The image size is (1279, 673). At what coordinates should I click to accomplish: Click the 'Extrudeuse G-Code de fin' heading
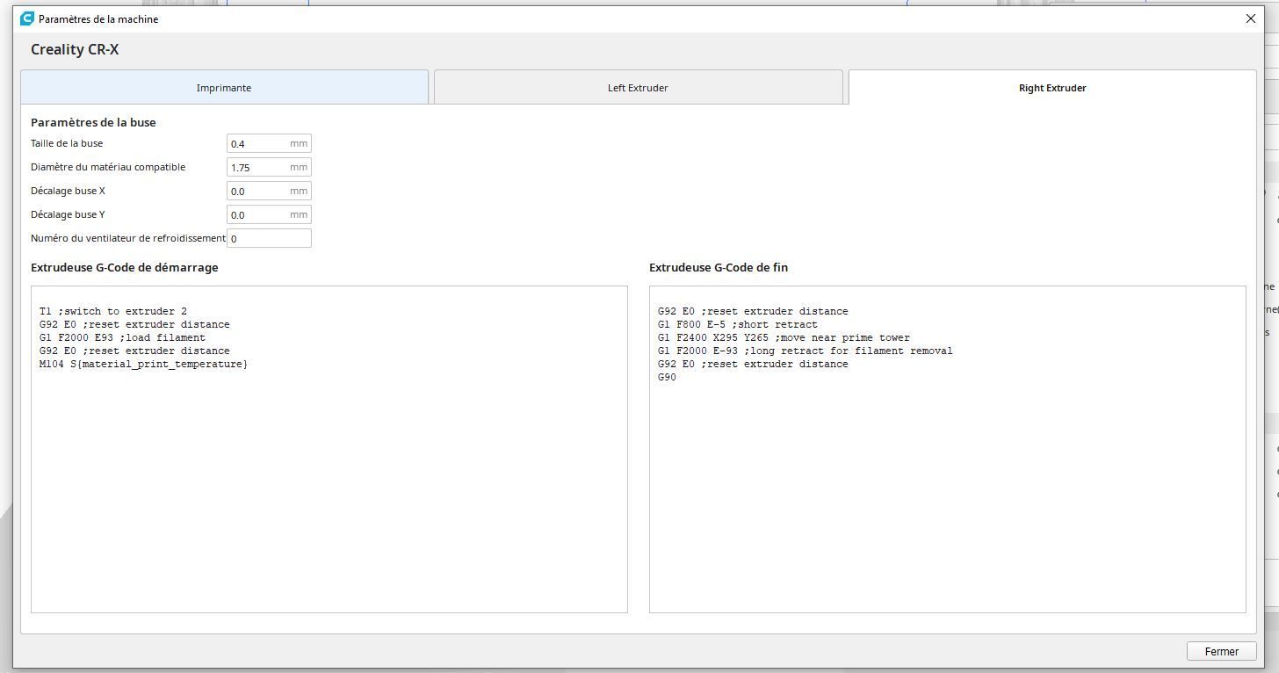click(x=719, y=267)
